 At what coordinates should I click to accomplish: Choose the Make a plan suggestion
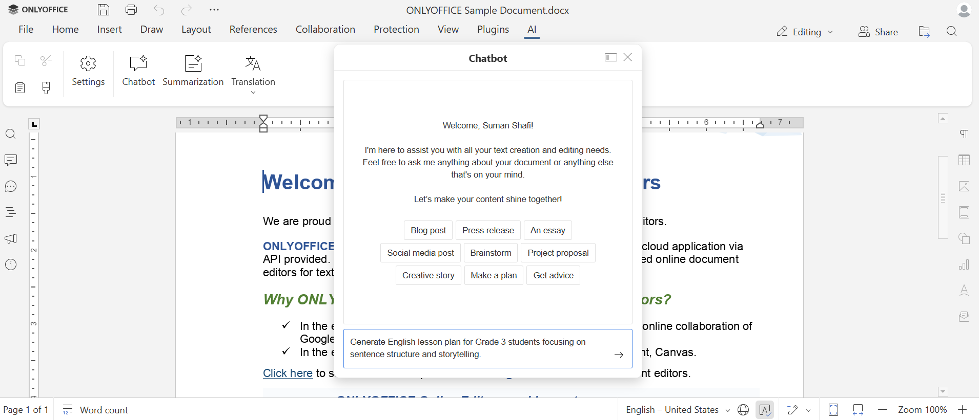494,275
